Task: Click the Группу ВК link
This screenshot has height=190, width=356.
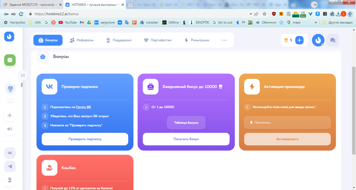Action: click(x=84, y=107)
